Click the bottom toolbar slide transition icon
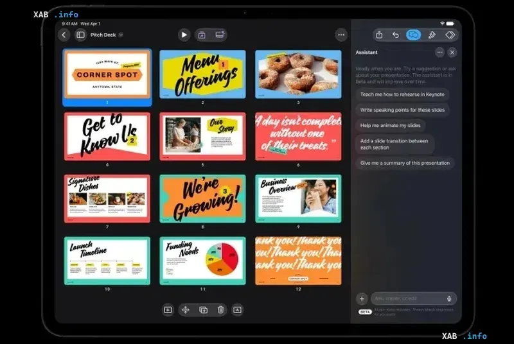This screenshot has height=344, width=514. tap(168, 310)
